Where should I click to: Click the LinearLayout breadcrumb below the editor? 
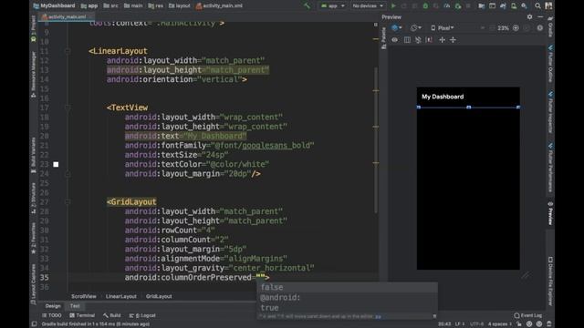121,296
